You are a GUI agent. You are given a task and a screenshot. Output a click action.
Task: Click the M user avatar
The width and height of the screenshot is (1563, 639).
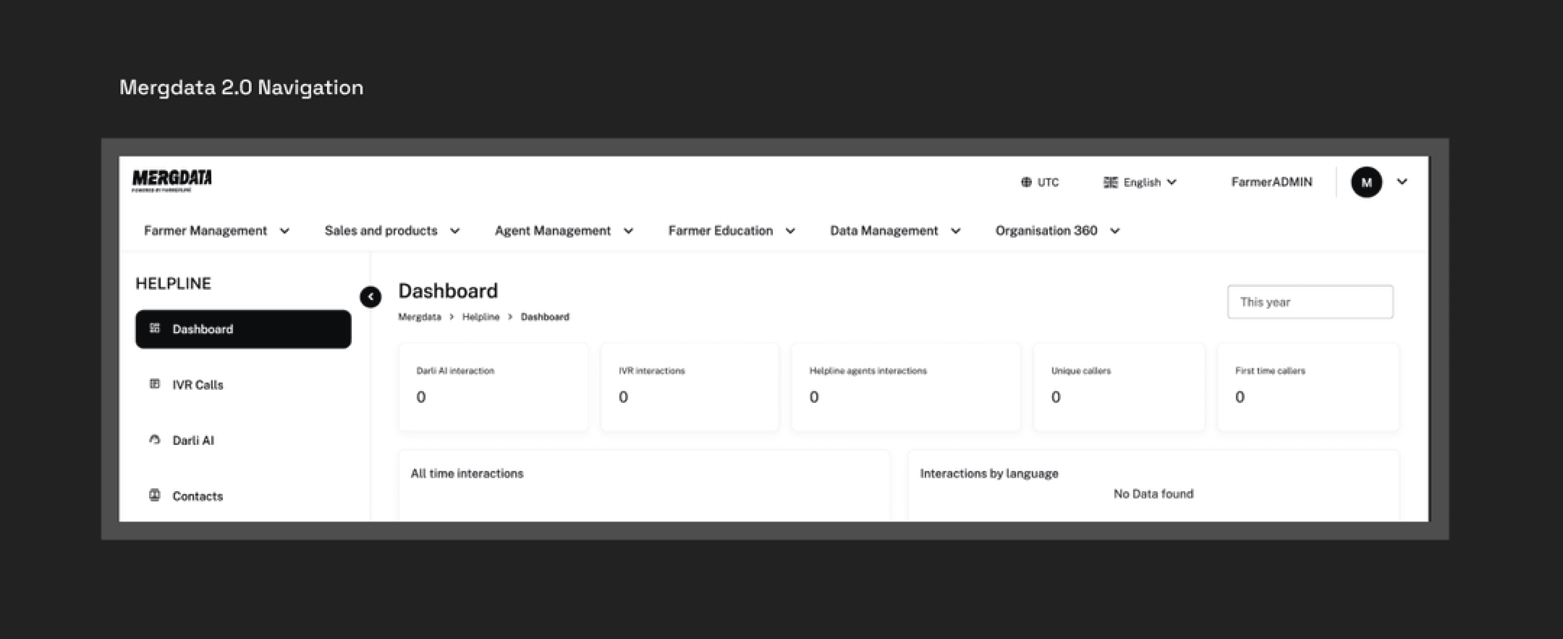click(1366, 182)
